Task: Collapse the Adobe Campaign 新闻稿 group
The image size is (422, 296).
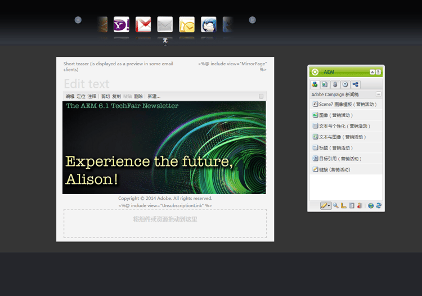Action: 379,94
